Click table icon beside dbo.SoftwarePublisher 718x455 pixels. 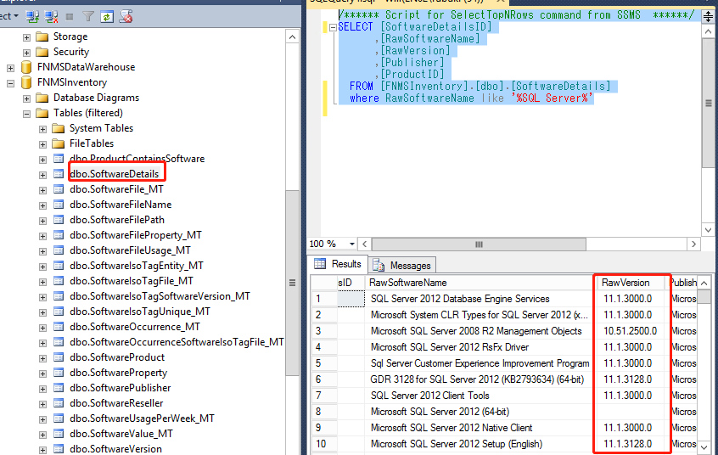click(59, 388)
